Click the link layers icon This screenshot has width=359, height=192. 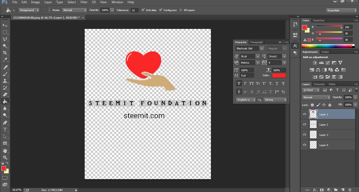coord(307,190)
